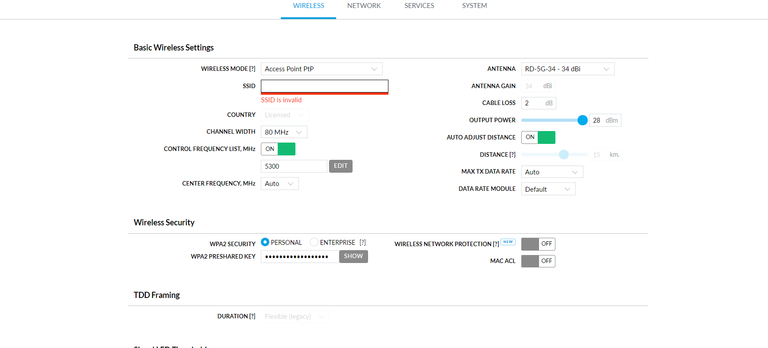The image size is (768, 348).
Task: Click the EDIT button for frequency list
Action: 341,166
